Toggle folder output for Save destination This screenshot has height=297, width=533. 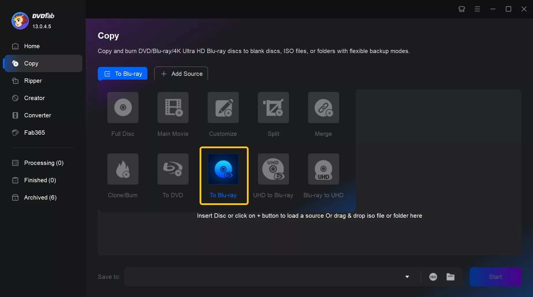pyautogui.click(x=451, y=277)
